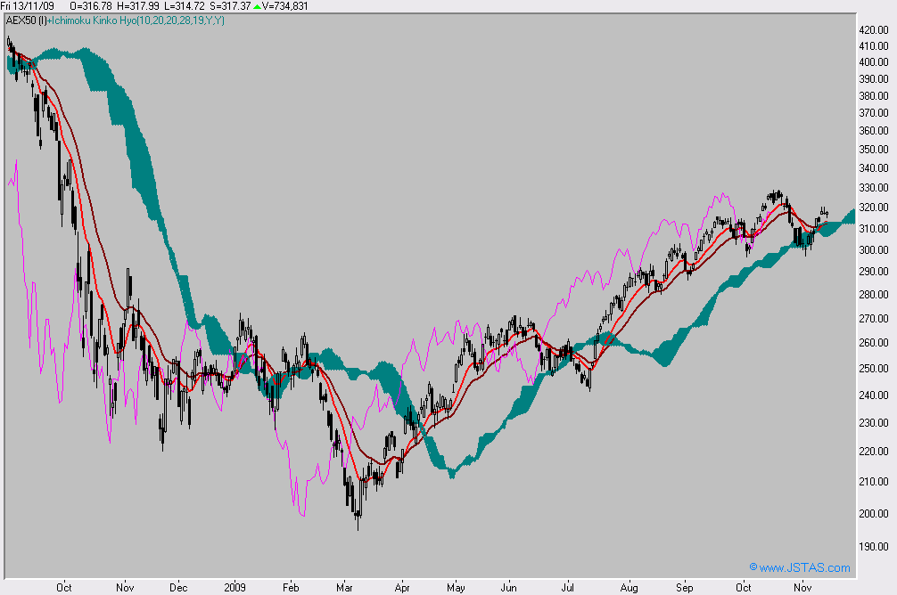
Task: Select the 2009 year marker on time axis
Action: [235, 589]
